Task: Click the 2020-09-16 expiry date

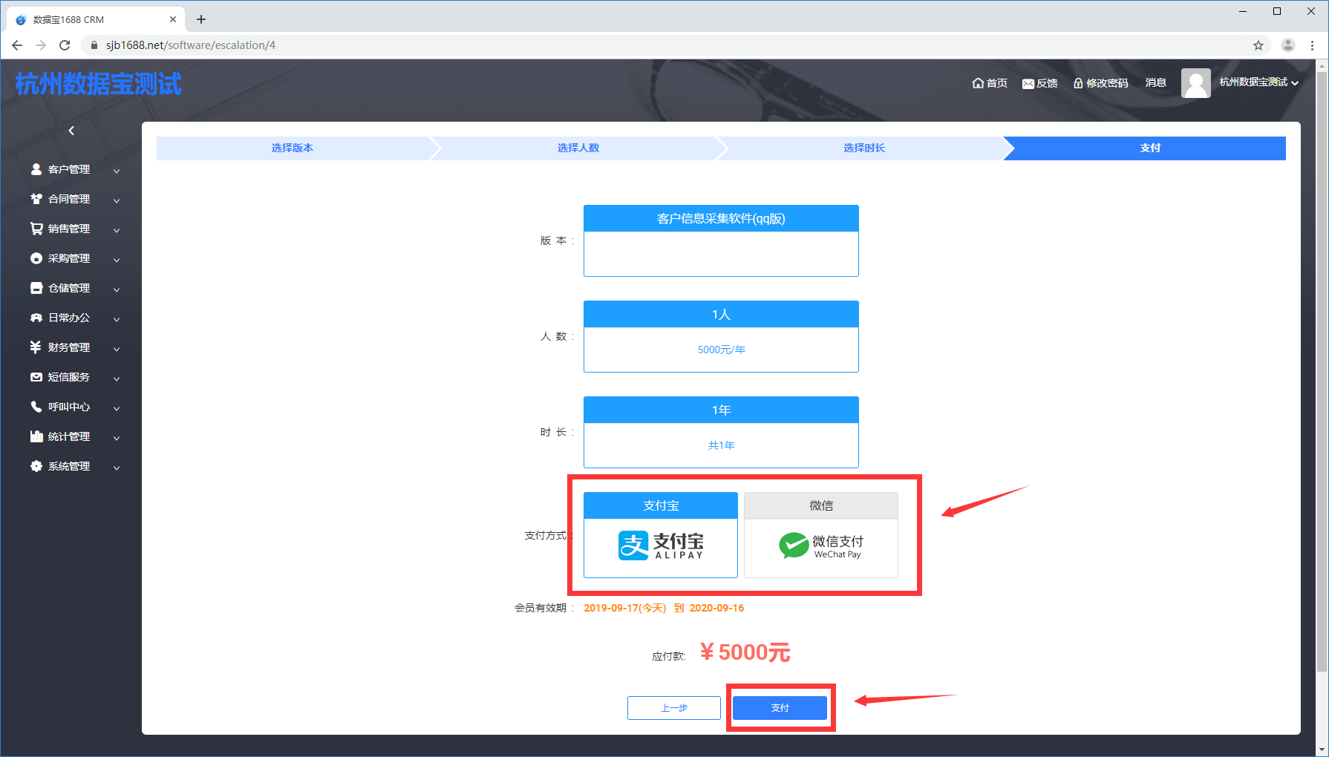Action: click(x=716, y=608)
